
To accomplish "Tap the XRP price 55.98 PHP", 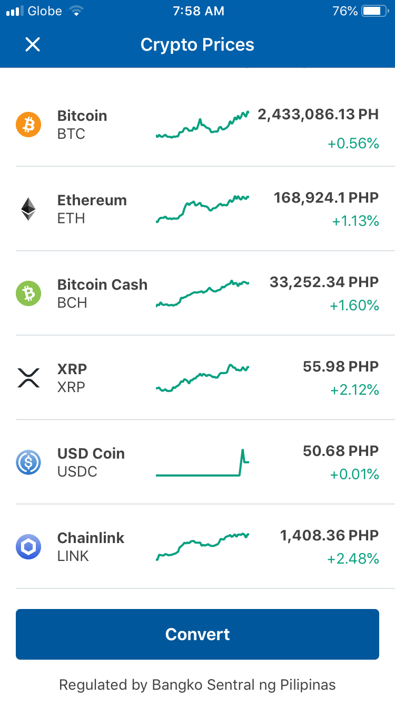I will [x=341, y=367].
